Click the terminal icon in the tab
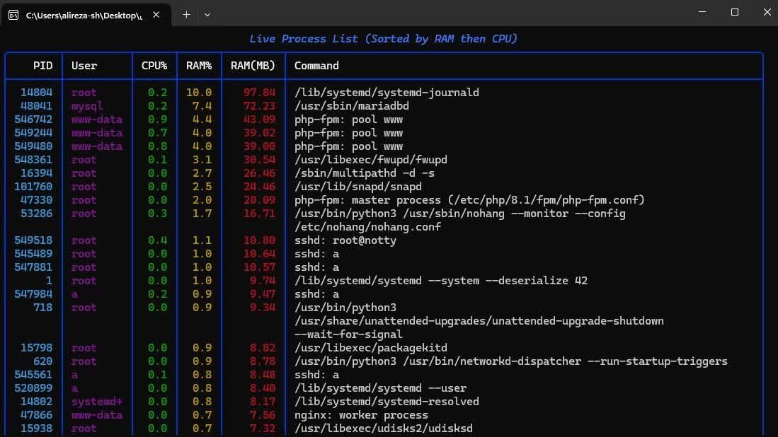Viewport: 778px width, 437px height. (13, 16)
